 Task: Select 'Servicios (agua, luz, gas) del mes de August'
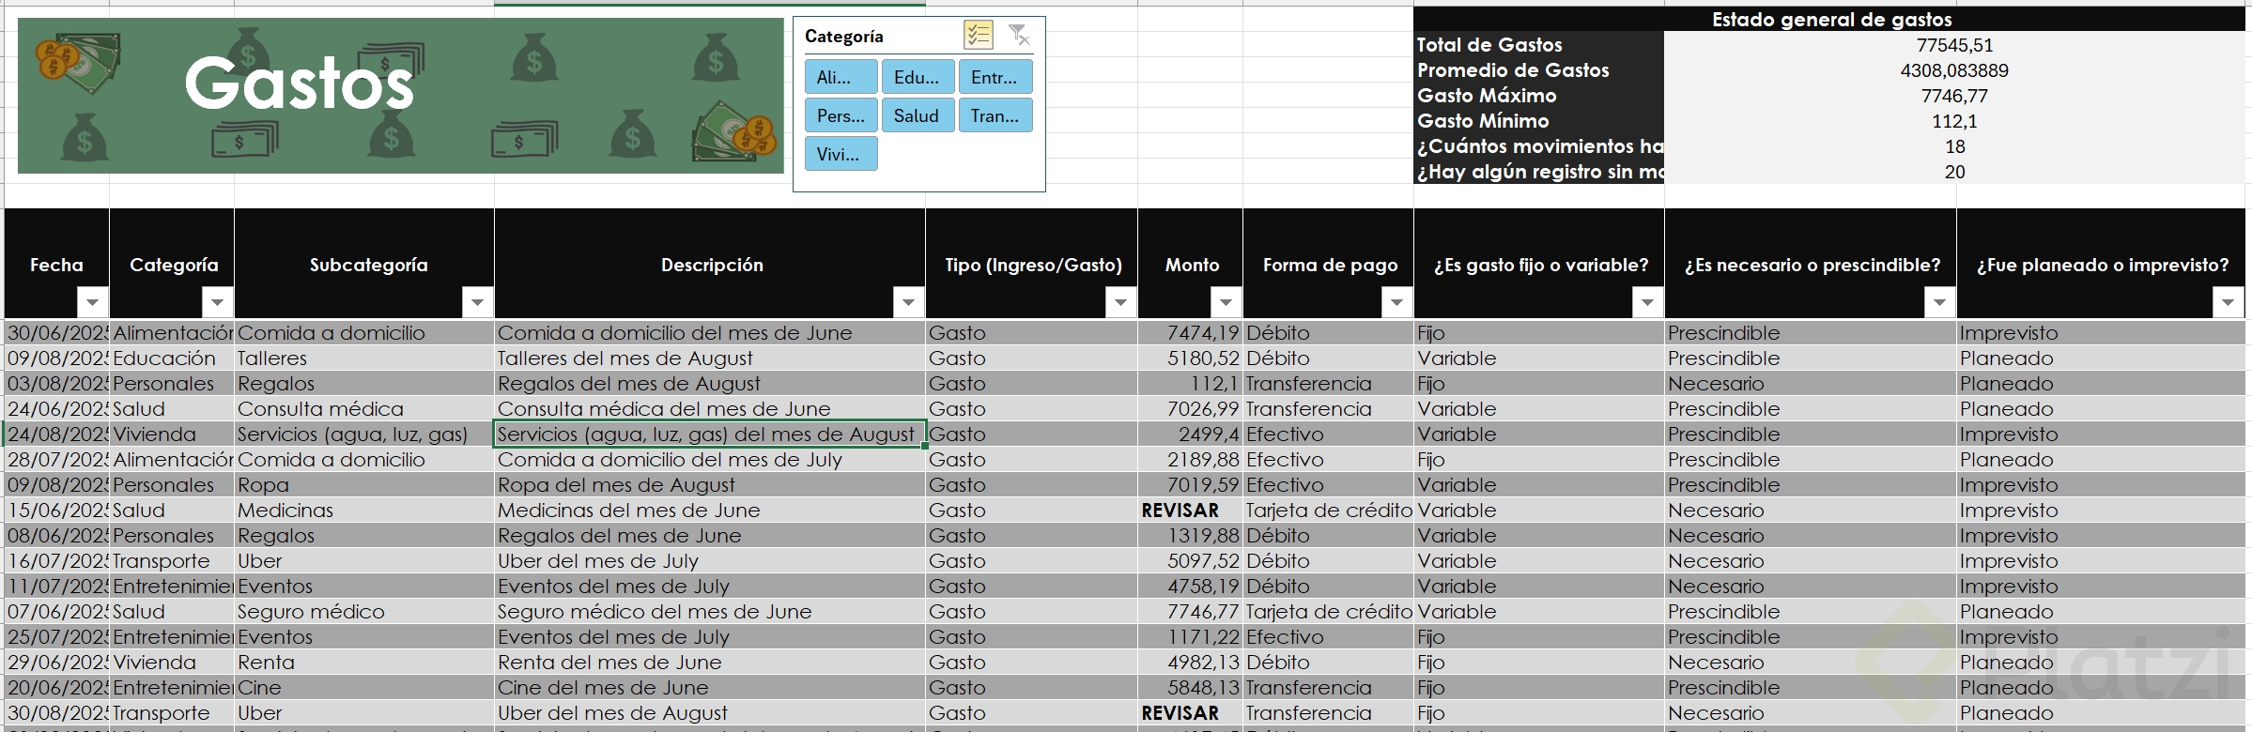point(710,434)
